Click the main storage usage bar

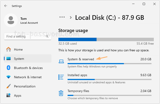(106, 39)
